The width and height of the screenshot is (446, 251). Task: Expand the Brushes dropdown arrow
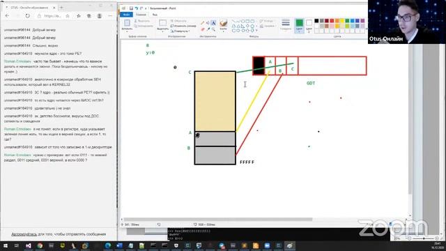[x=224, y=31]
